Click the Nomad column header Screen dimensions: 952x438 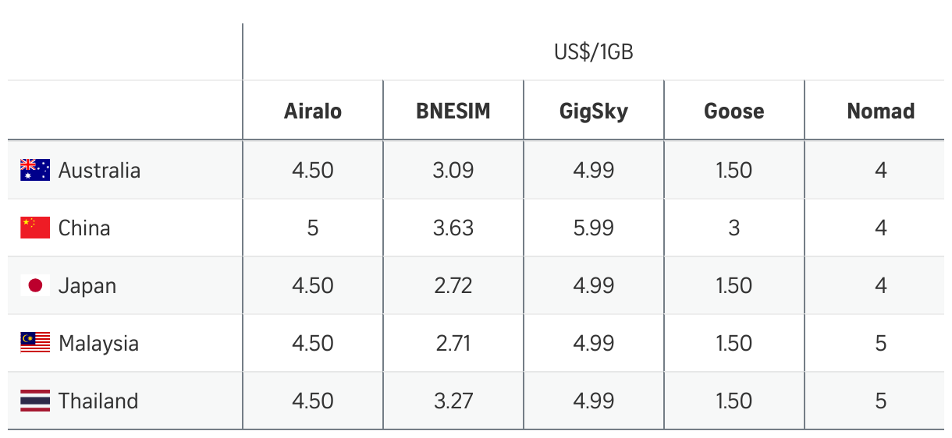coord(881,111)
